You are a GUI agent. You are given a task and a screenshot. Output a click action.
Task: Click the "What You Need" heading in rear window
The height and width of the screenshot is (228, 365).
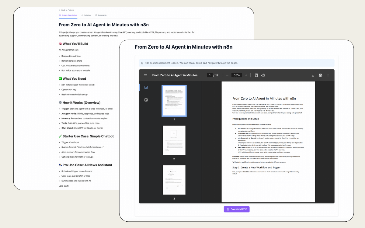pos(72,79)
